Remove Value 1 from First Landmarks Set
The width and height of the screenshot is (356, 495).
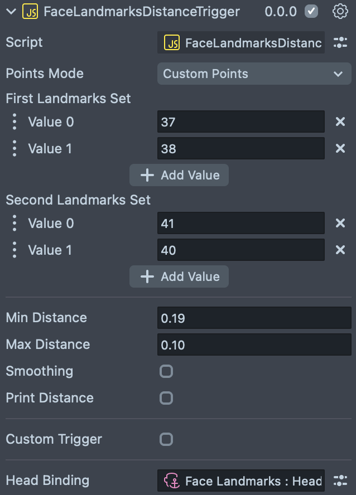pyautogui.click(x=340, y=148)
